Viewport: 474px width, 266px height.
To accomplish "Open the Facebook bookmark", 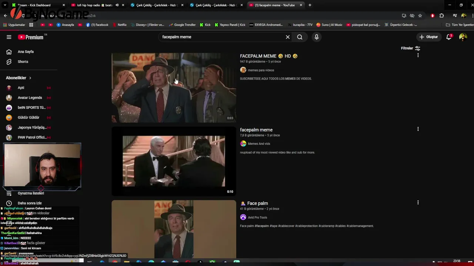I will pos(97,25).
